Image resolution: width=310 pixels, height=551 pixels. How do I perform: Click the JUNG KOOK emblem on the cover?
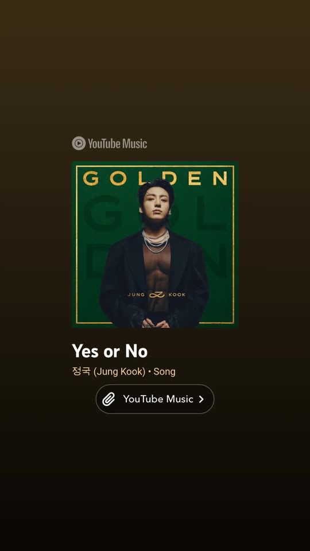pyautogui.click(x=157, y=294)
